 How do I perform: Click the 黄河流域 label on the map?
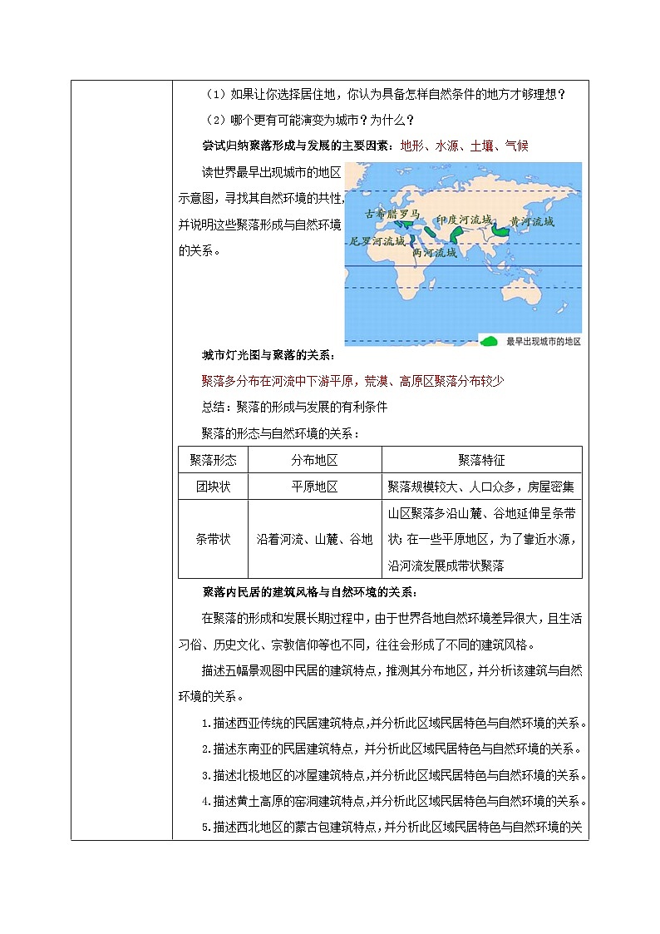(532, 221)
